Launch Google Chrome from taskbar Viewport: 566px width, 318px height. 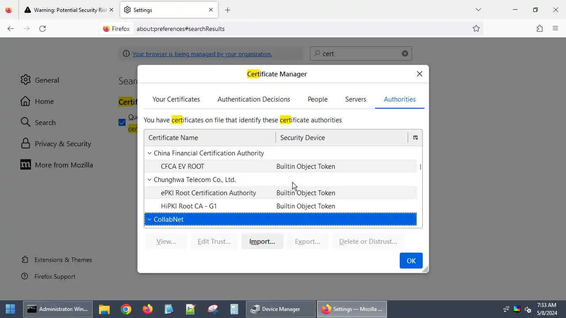[x=126, y=309]
